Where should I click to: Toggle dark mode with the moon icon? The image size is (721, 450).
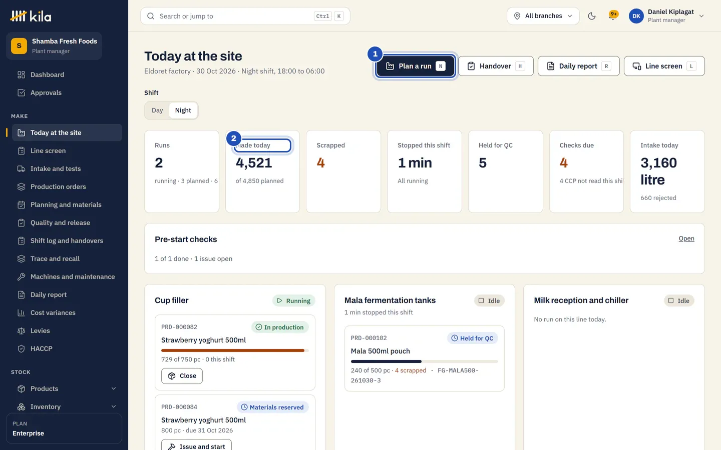(592, 16)
